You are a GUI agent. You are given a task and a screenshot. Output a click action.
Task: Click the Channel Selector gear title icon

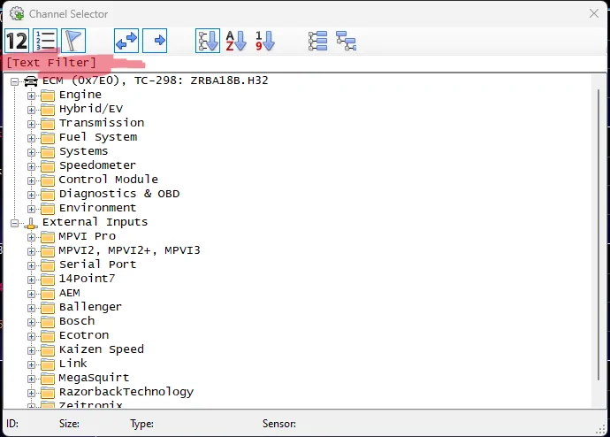point(17,13)
